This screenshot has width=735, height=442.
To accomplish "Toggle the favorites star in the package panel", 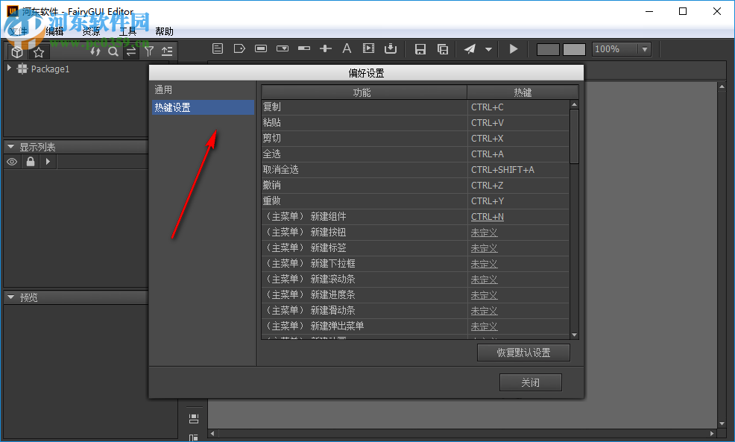I will click(38, 51).
